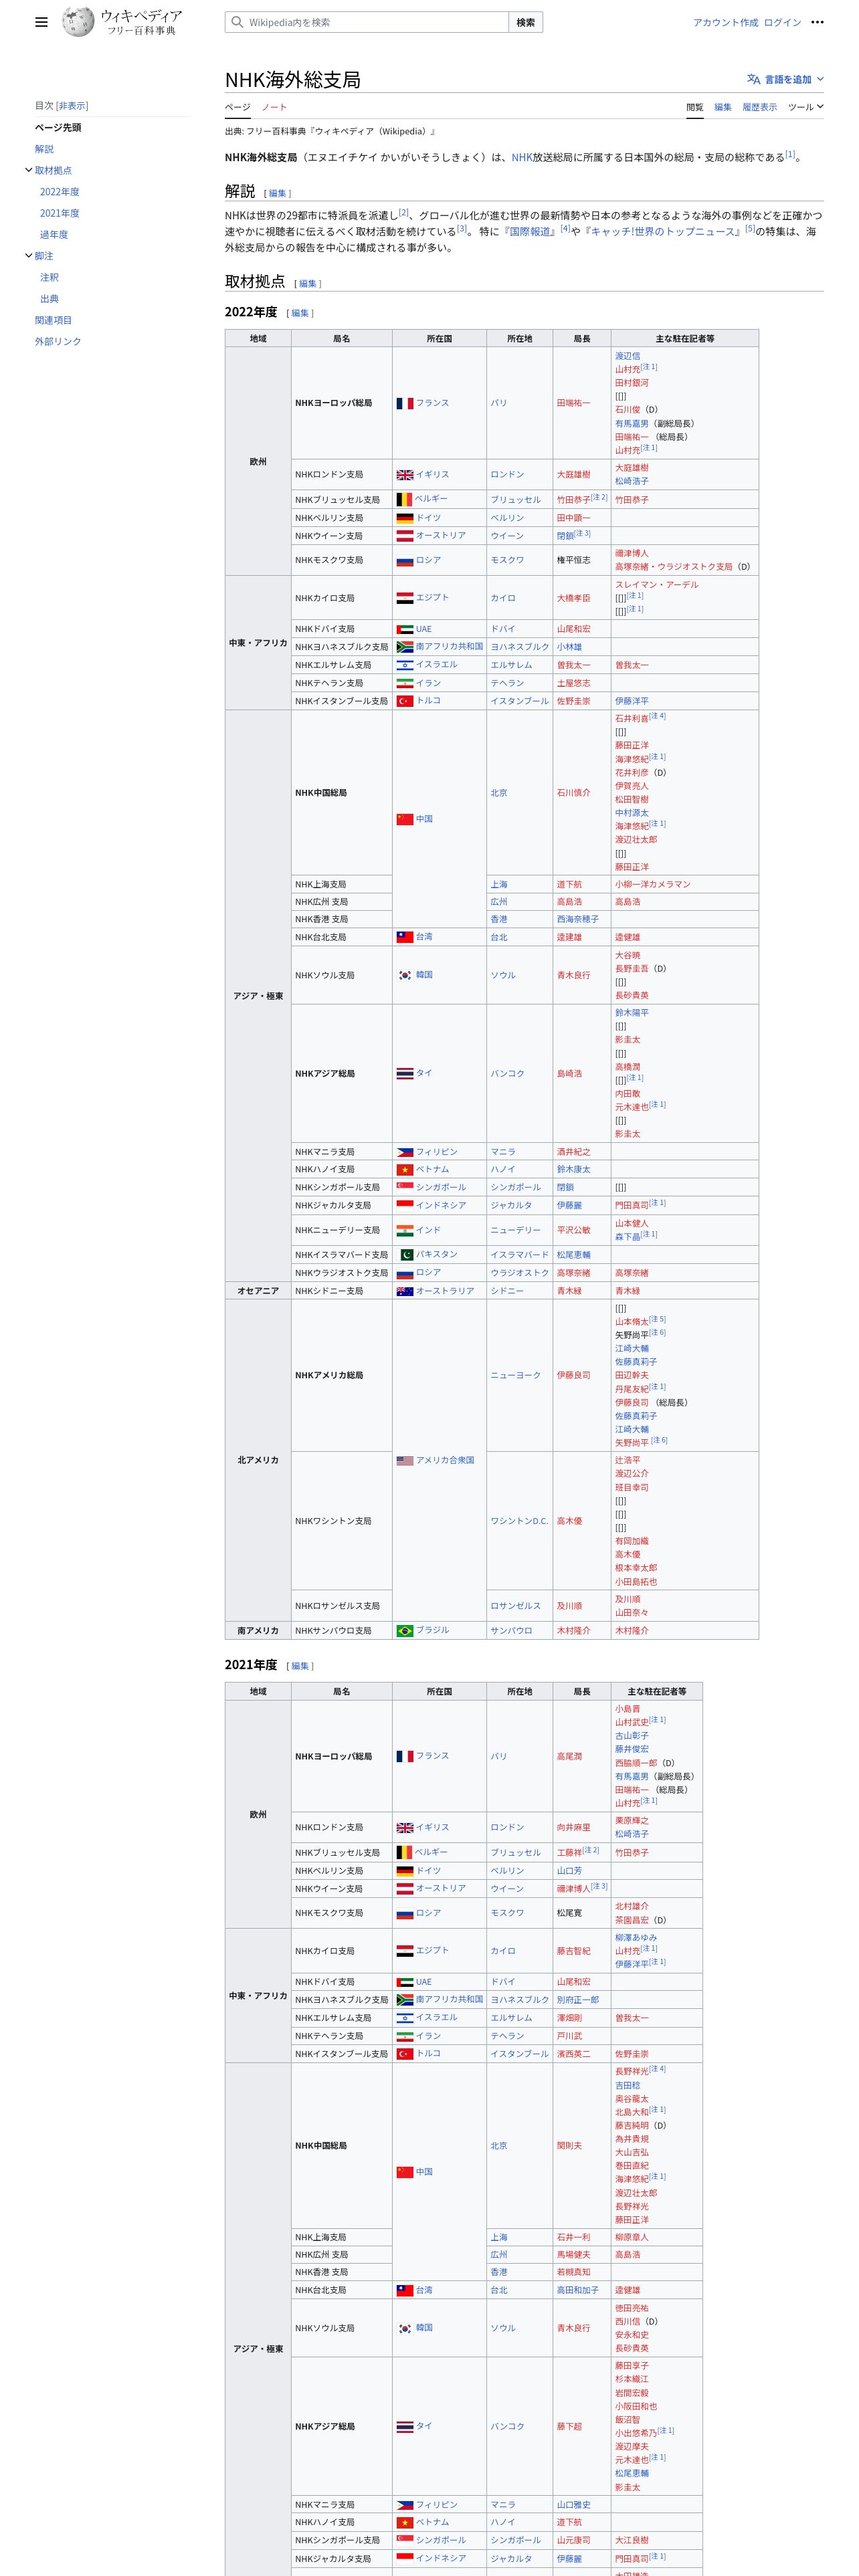The height and width of the screenshot is (2576, 859).
Task: Click the Germany flag in 2022 table
Action: 405,518
